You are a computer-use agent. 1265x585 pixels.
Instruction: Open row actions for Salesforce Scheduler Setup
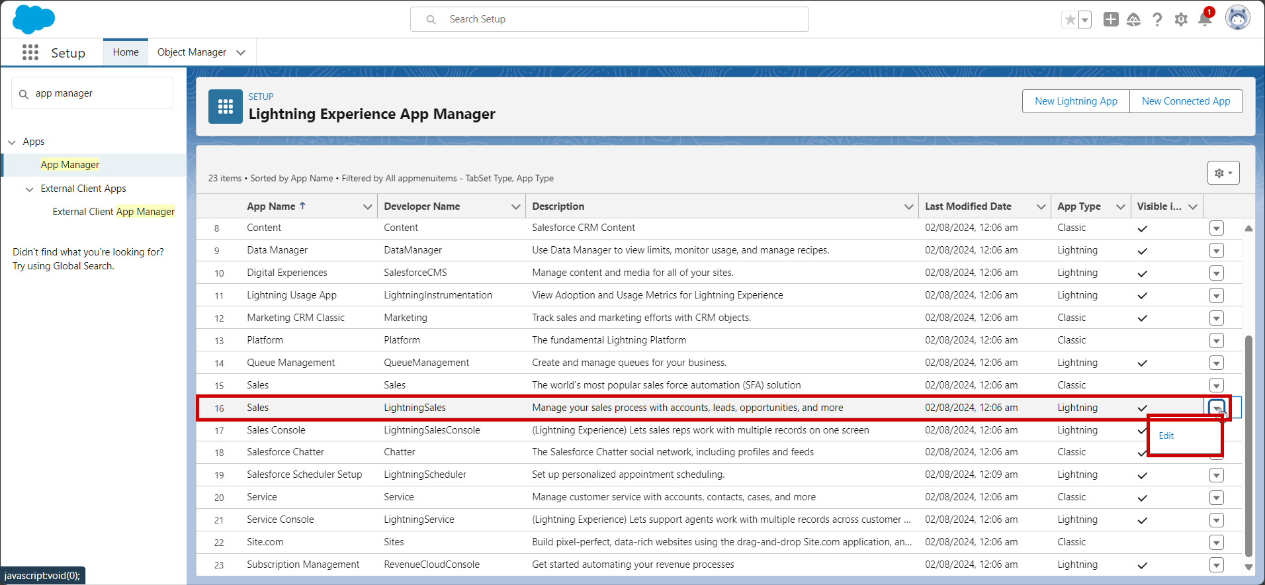tap(1216, 475)
